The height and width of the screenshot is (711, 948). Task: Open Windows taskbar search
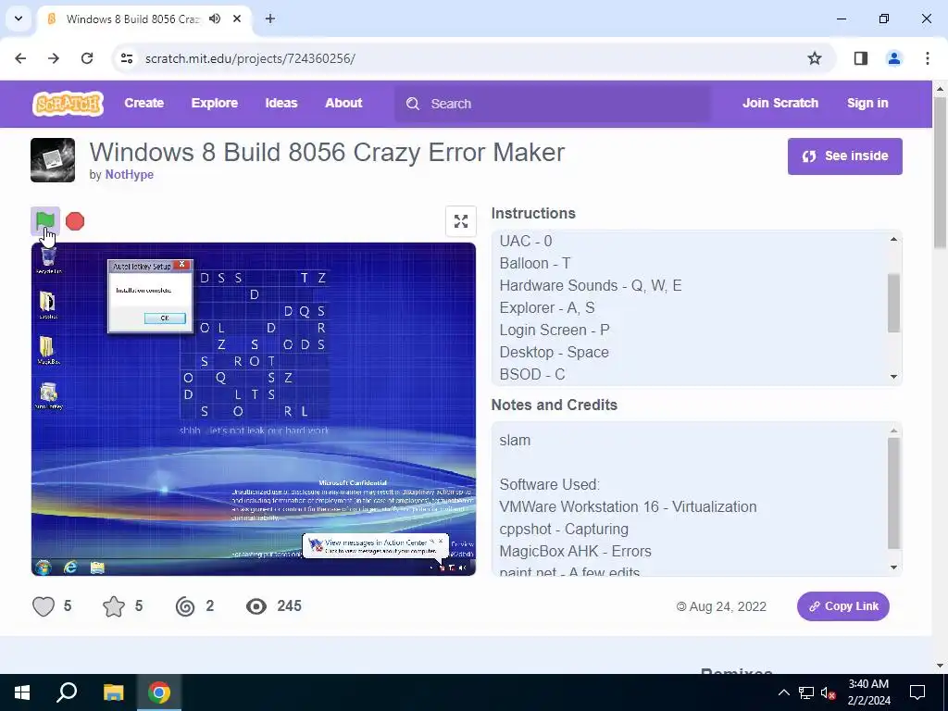67,692
